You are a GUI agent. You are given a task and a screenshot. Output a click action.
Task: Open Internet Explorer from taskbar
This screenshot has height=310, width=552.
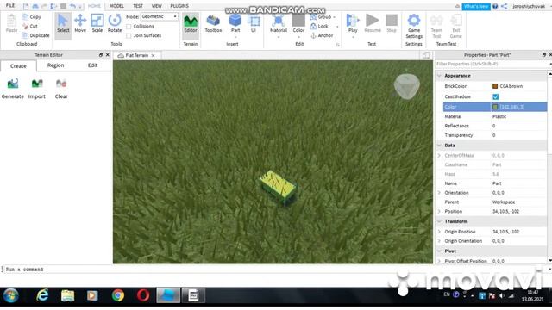(x=42, y=295)
